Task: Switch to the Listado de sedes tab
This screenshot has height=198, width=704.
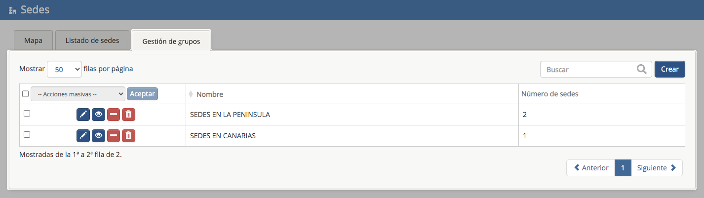Action: point(92,40)
